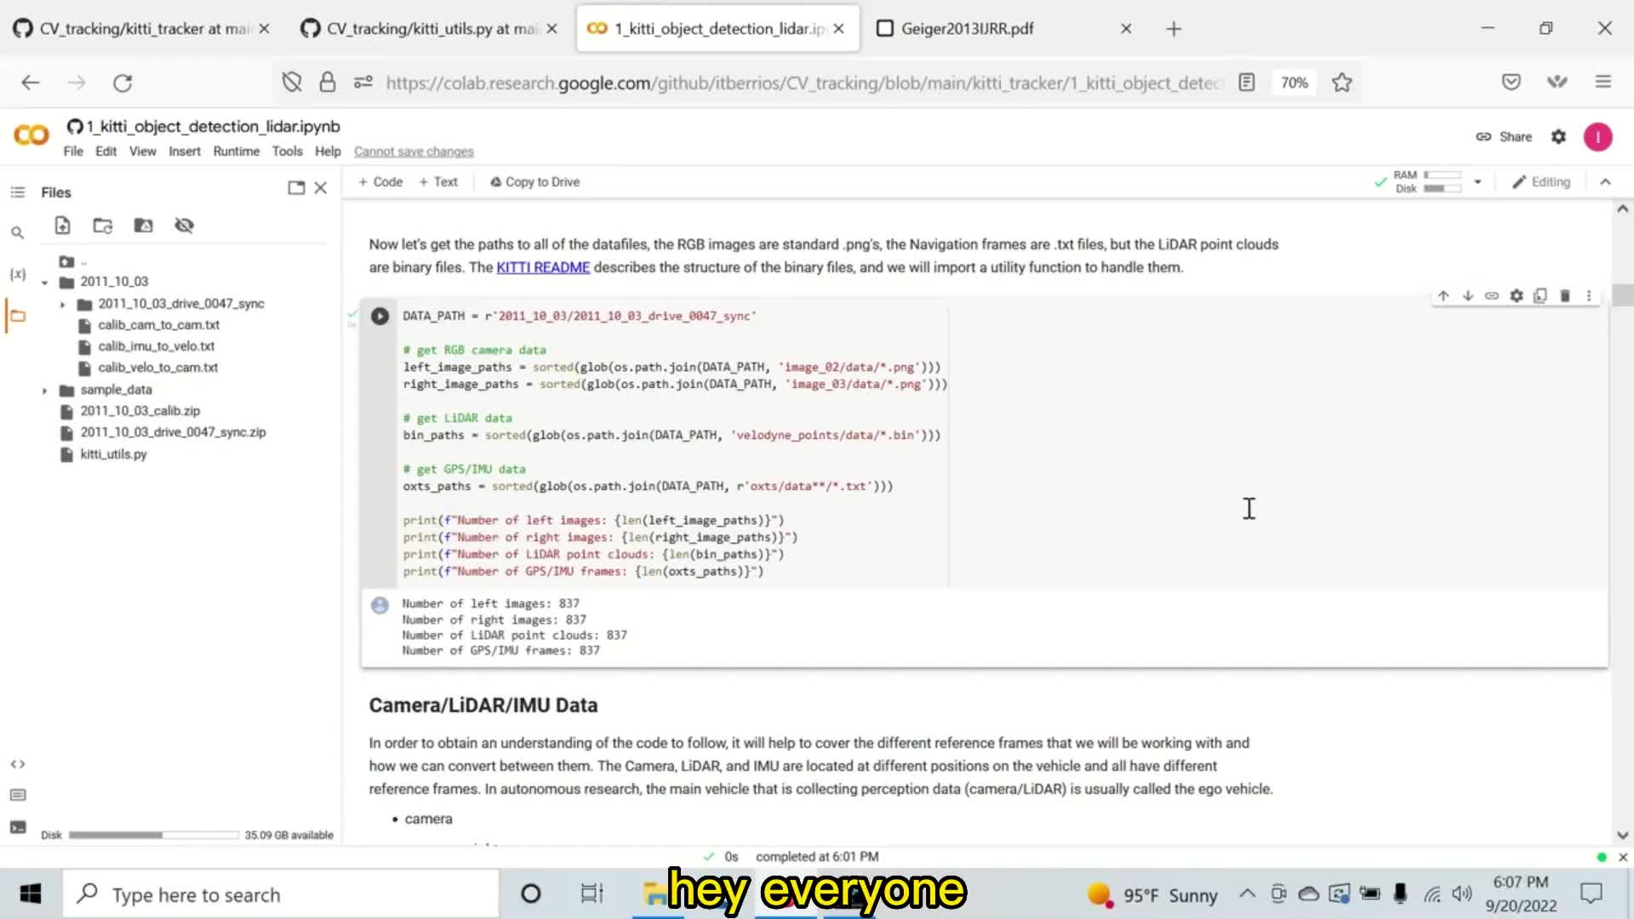Open the View menu
This screenshot has width=1634, height=919.
[142, 151]
